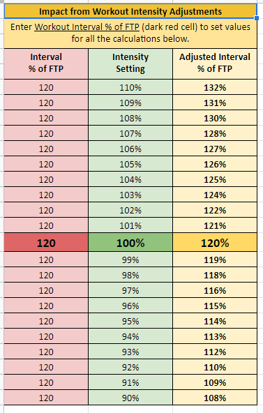Select the 108% adjusted interval cell
263x413 pixels.
(x=215, y=398)
